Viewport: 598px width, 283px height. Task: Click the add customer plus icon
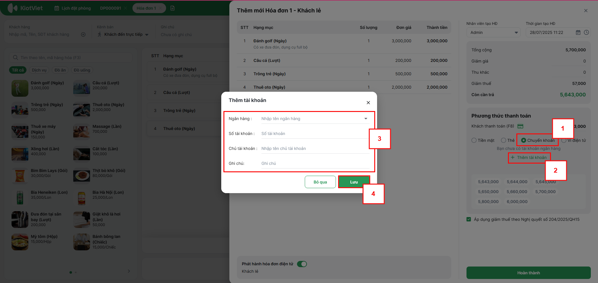click(x=83, y=35)
